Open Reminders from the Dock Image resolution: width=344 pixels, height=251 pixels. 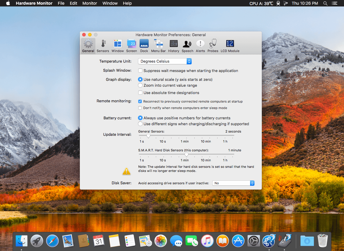tap(130, 241)
